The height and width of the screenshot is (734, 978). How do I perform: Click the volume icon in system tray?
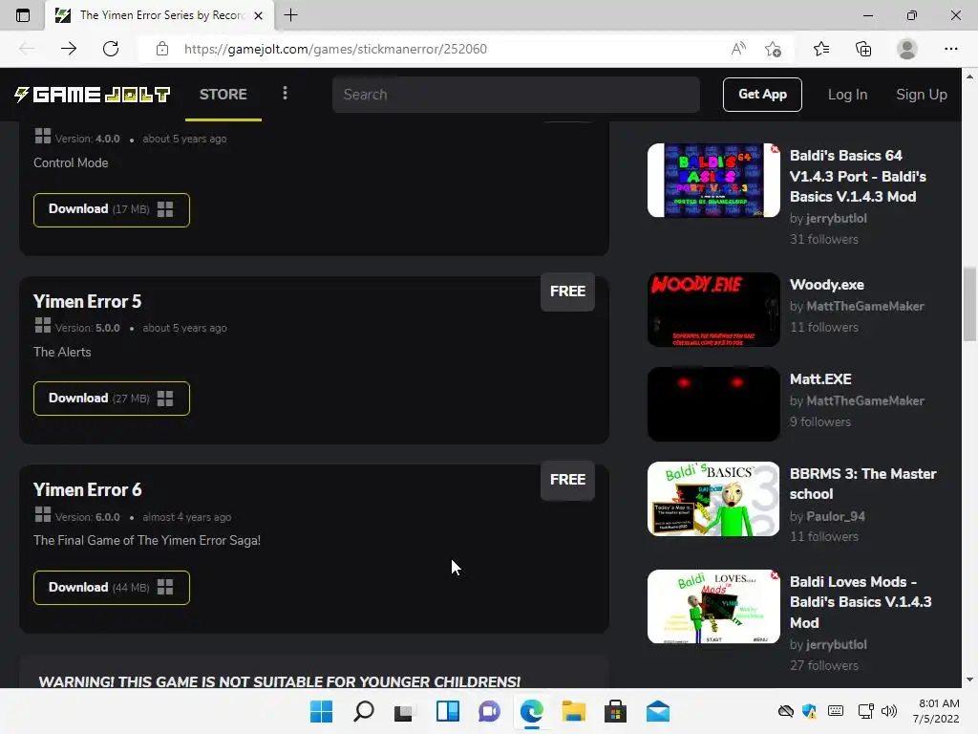point(889,711)
